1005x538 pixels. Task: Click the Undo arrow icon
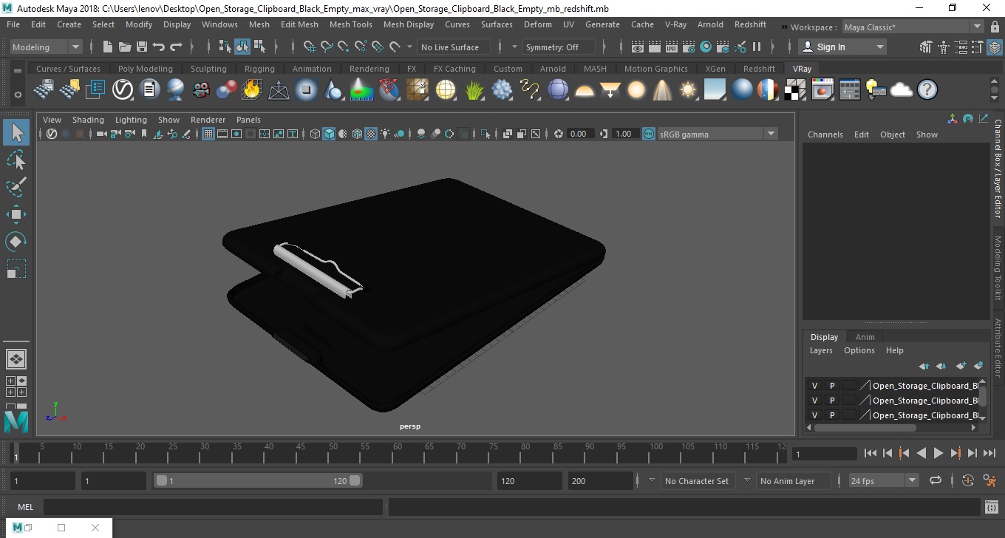[x=159, y=47]
